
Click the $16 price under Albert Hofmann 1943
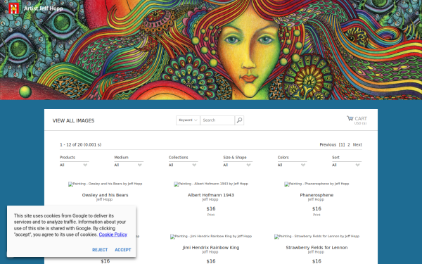pyautogui.click(x=211, y=208)
